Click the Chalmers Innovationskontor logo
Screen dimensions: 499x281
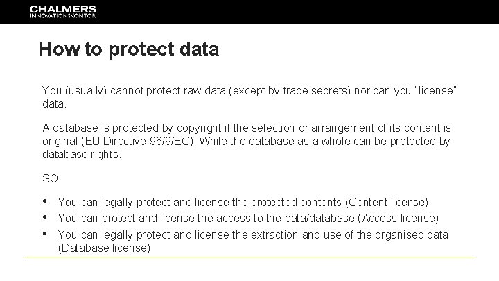coord(62,12)
